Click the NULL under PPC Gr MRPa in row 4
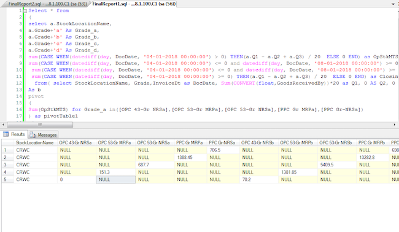399x232 pixels. point(190,172)
